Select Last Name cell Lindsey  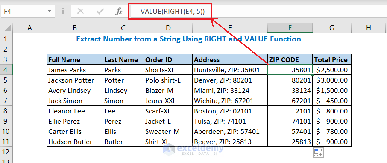(123, 90)
